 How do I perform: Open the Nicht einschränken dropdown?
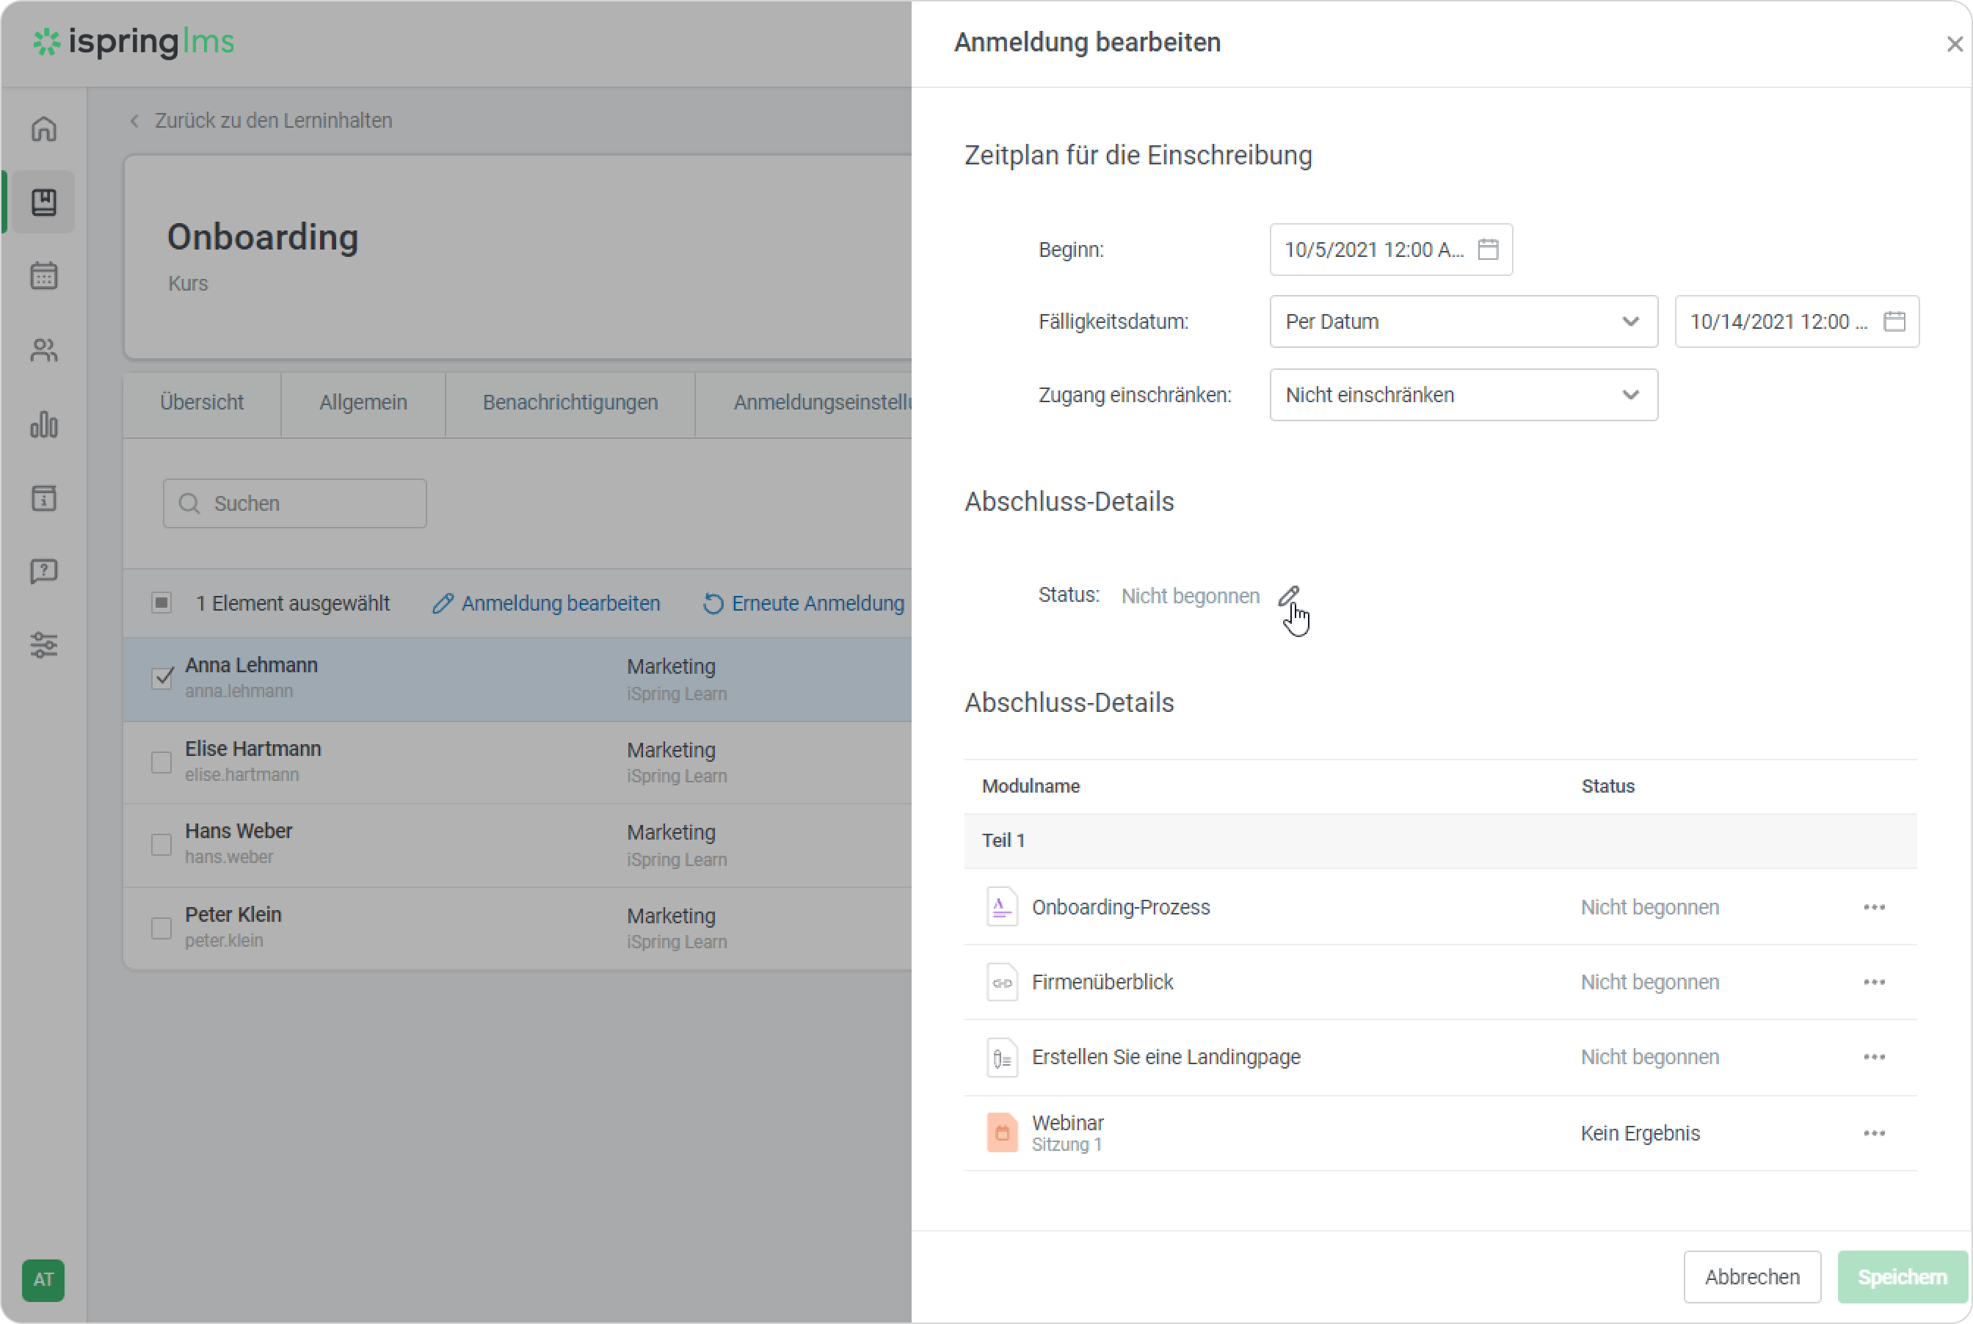[x=1462, y=395]
